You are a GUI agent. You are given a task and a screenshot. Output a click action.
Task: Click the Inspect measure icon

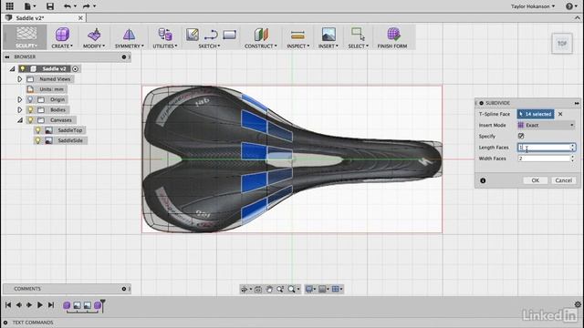pos(297,35)
